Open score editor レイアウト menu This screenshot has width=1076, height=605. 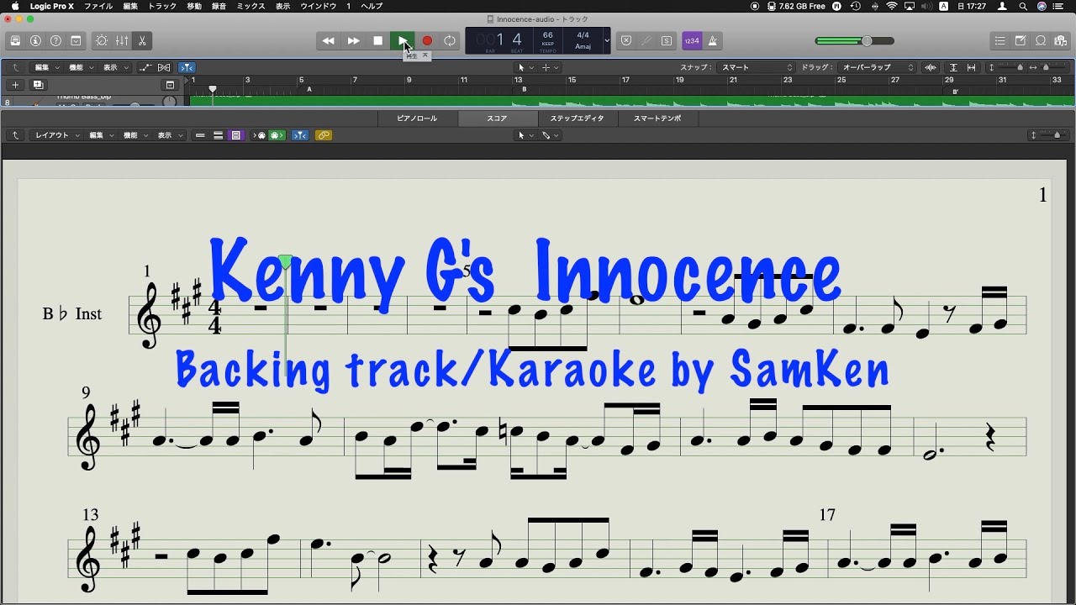coord(56,135)
